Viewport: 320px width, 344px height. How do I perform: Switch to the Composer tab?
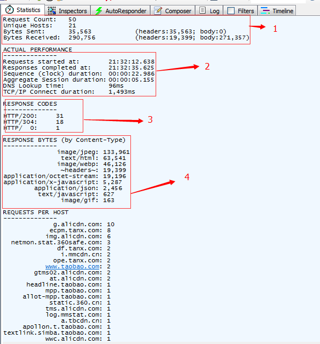pos(173,11)
